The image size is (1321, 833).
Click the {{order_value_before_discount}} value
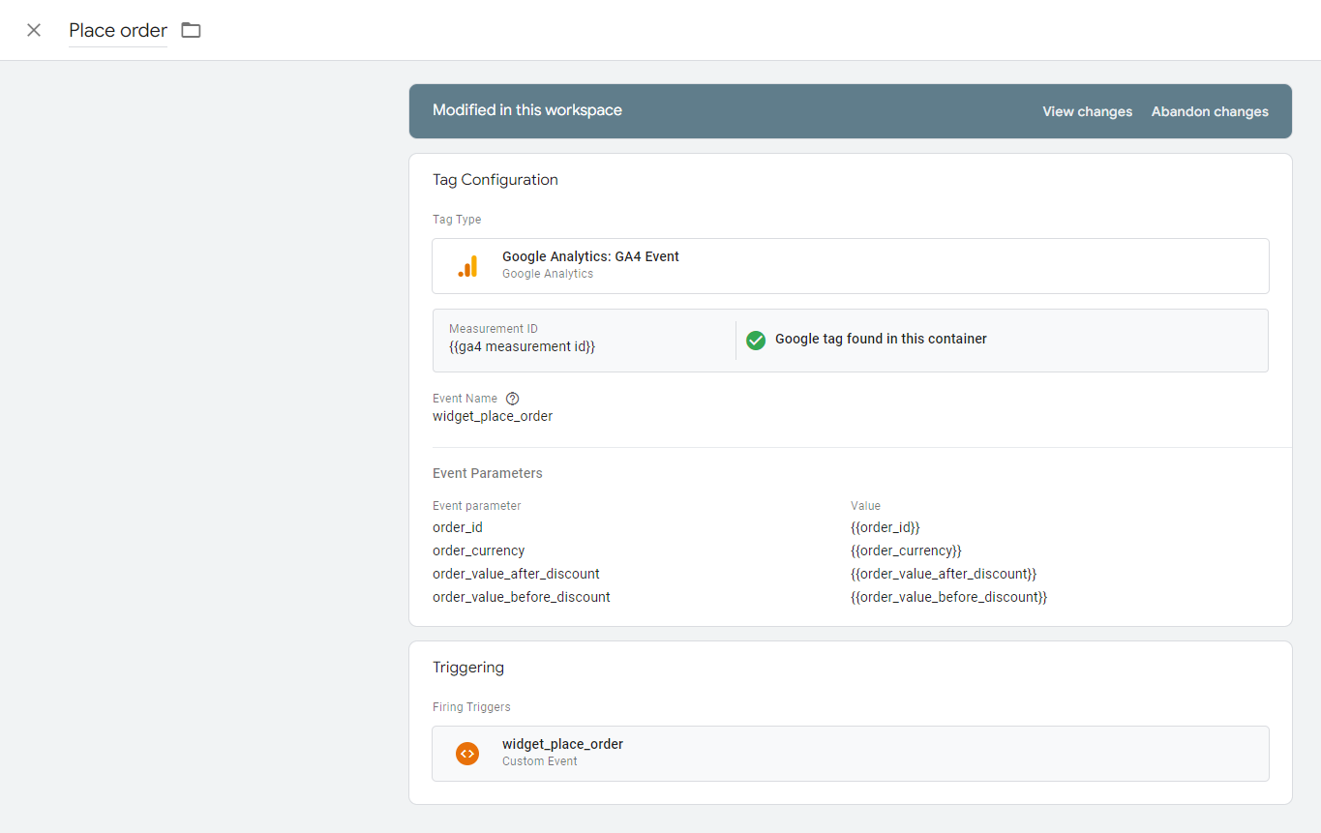click(x=949, y=597)
